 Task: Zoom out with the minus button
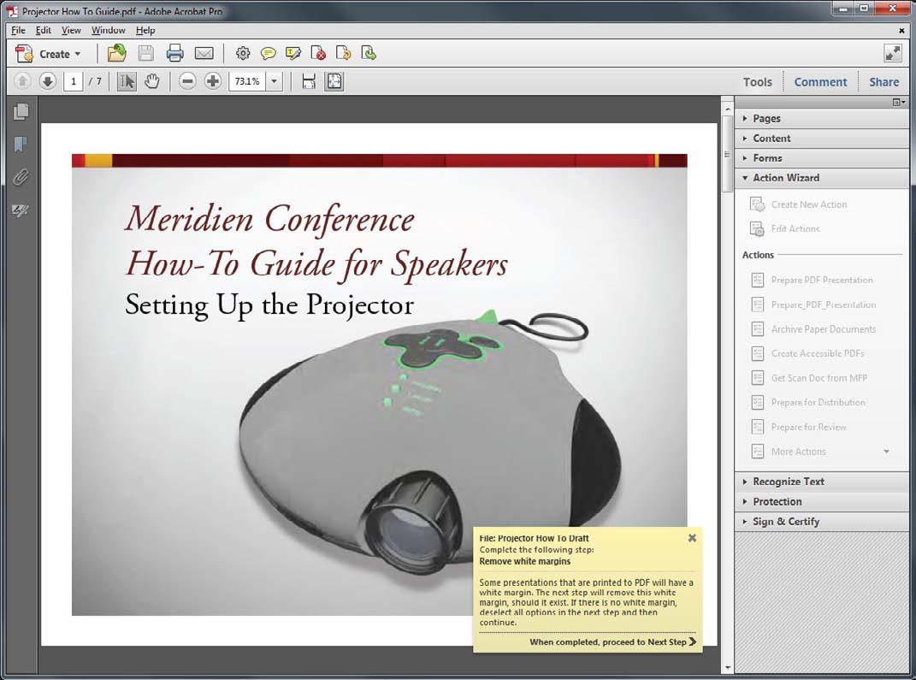tap(187, 81)
